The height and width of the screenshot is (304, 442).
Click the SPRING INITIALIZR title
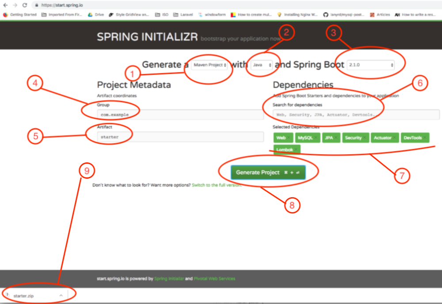tap(147, 37)
